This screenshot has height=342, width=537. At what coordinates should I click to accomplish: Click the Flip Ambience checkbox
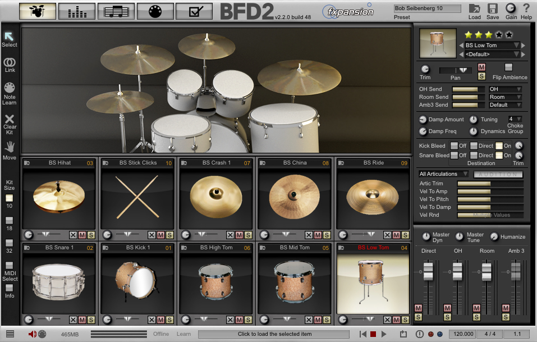pyautogui.click(x=508, y=67)
